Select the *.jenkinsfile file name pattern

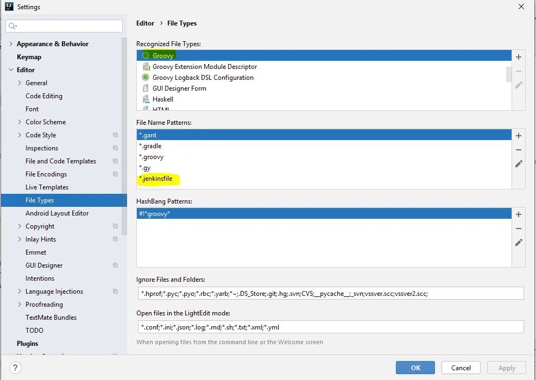[x=324, y=179]
